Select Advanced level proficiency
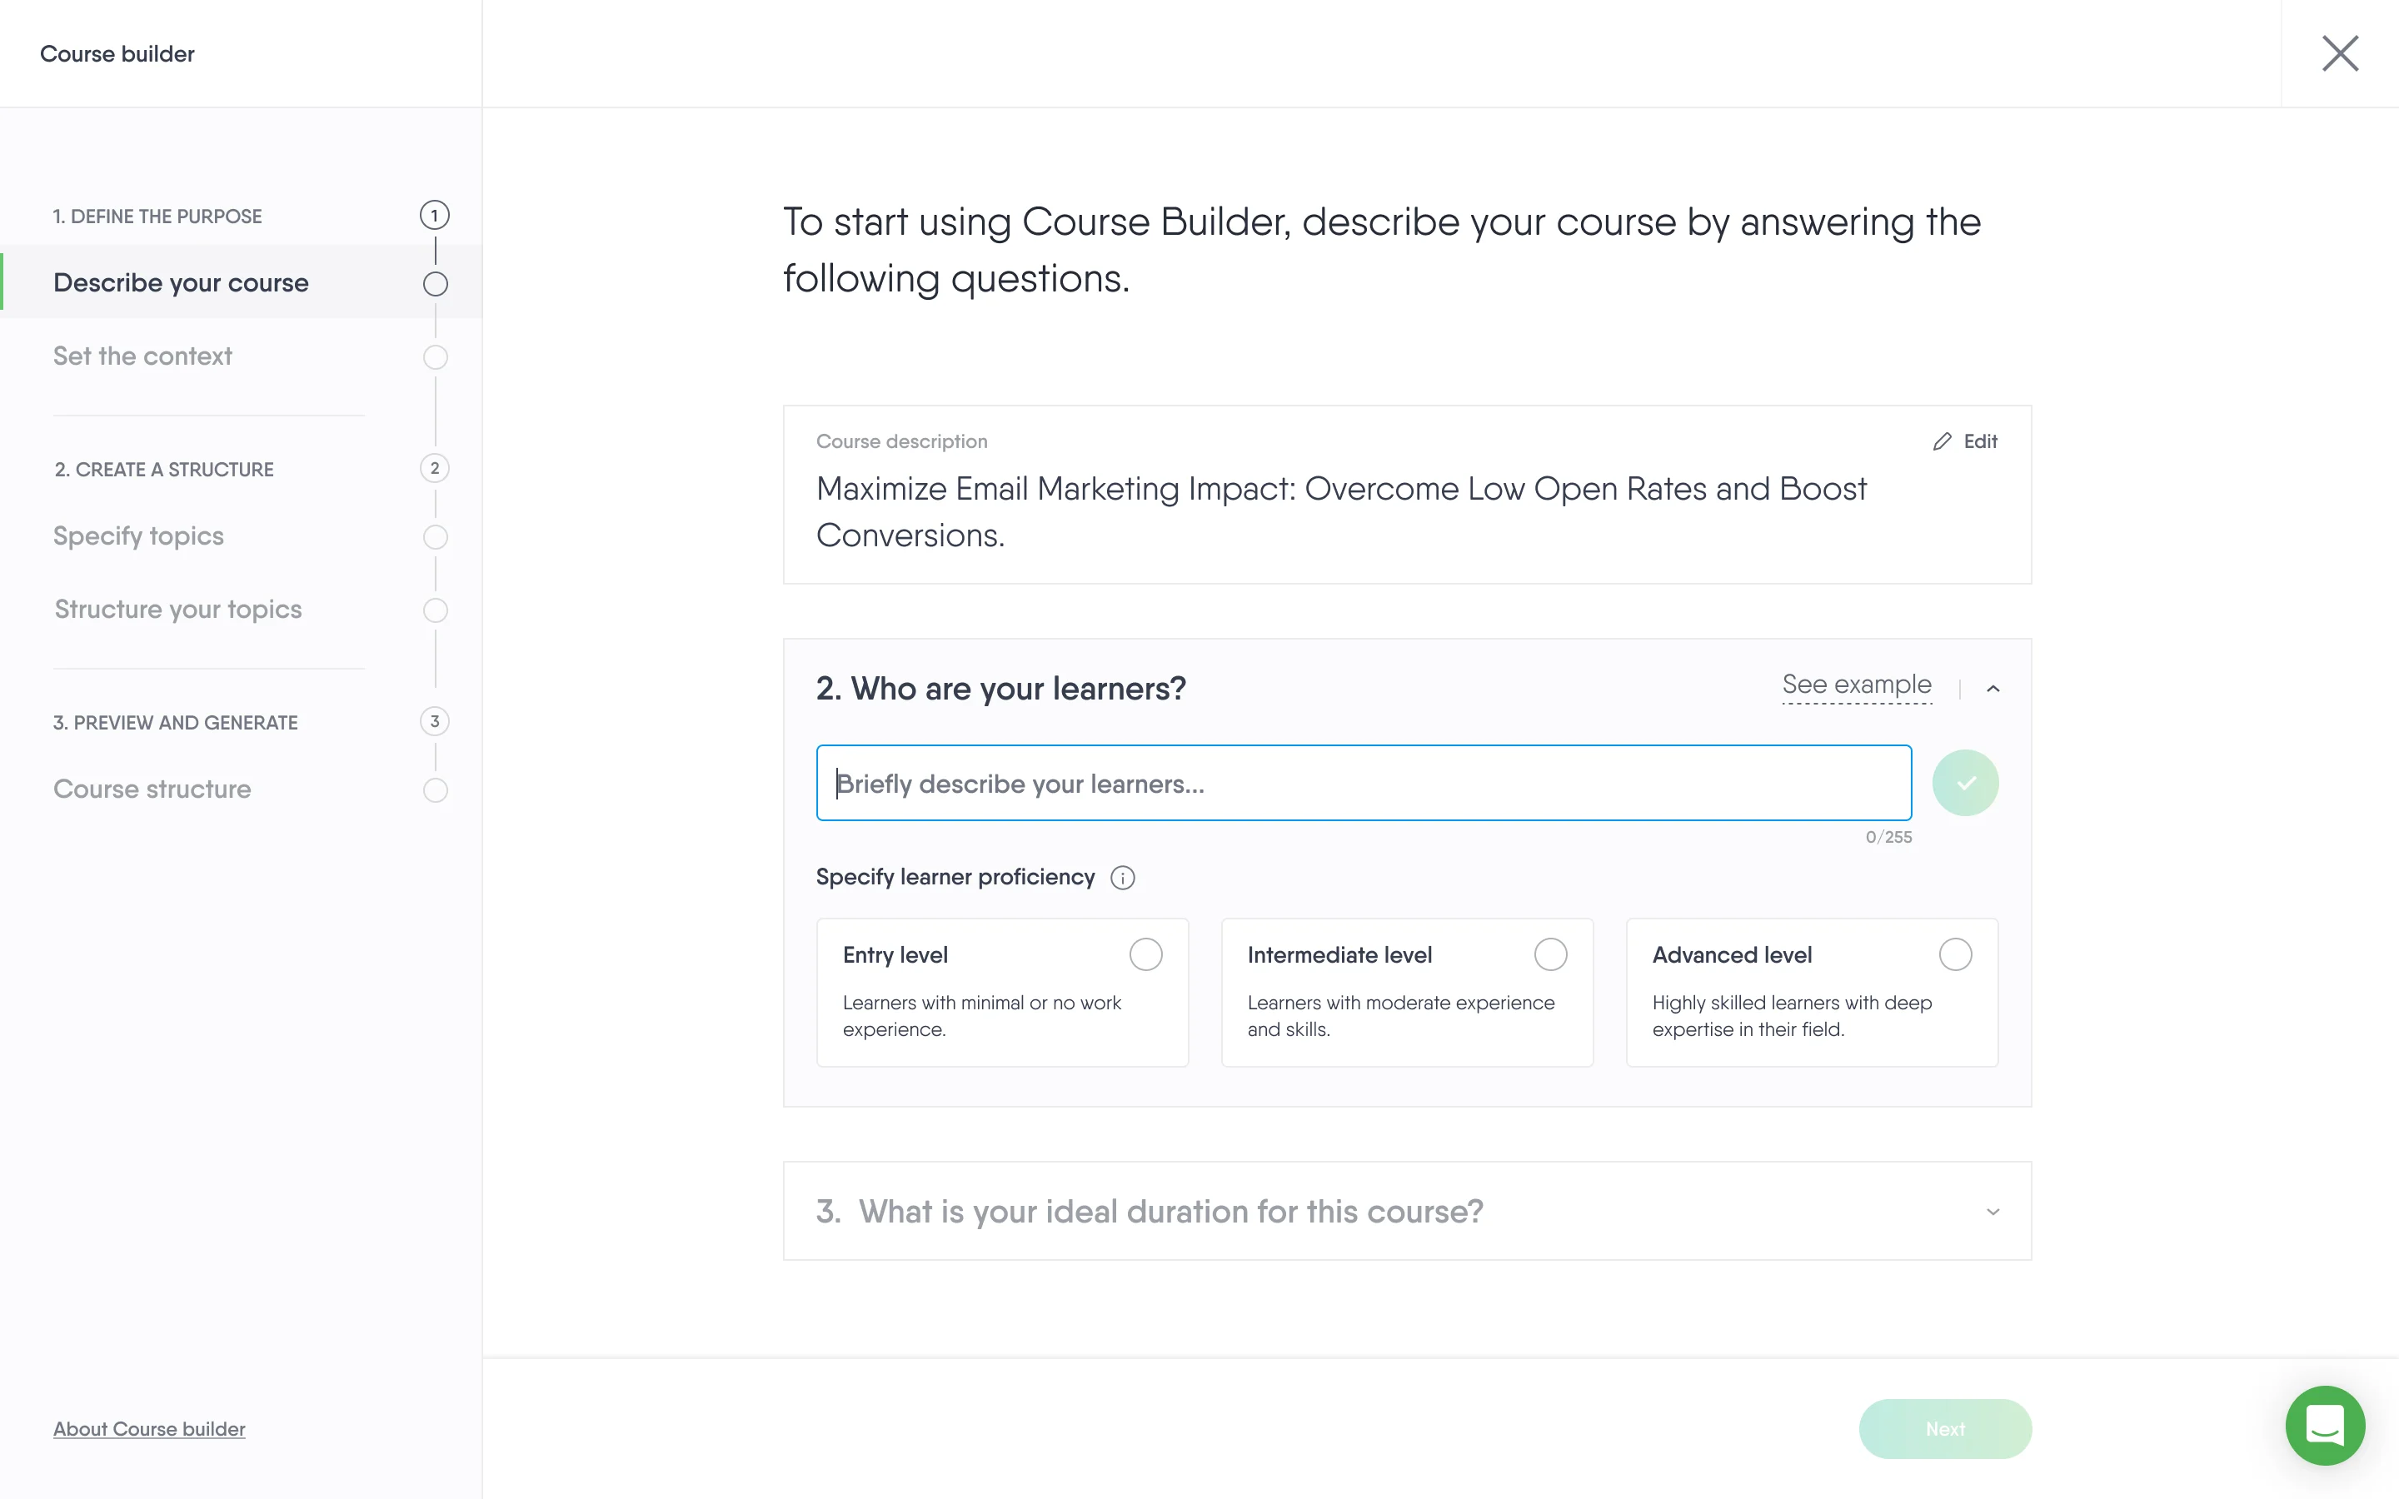The width and height of the screenshot is (2399, 1499). [x=1955, y=954]
